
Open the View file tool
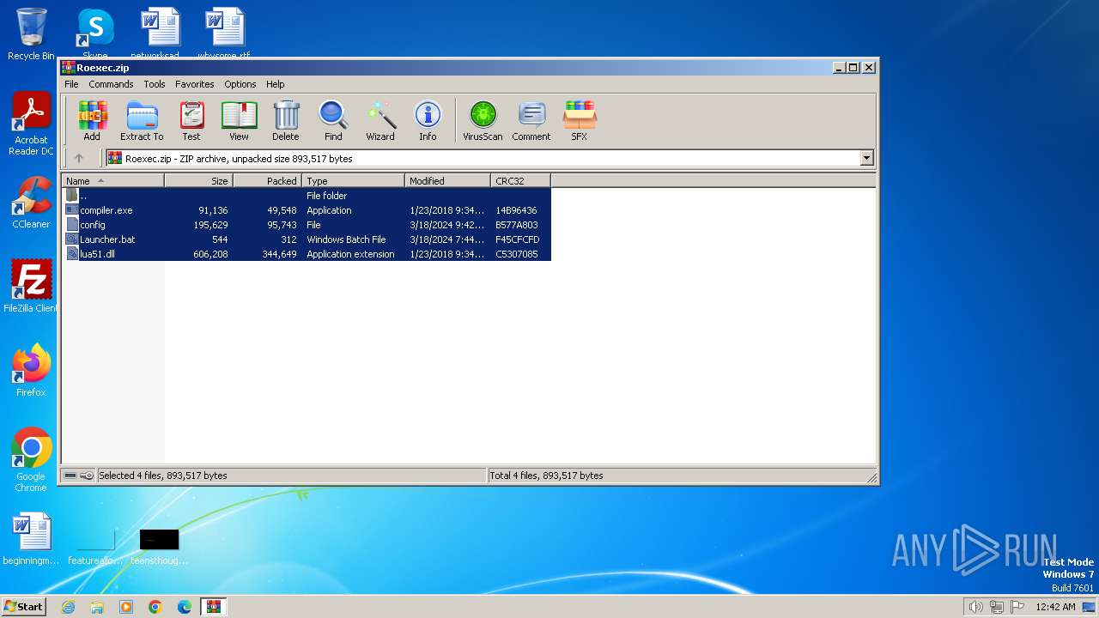239,120
